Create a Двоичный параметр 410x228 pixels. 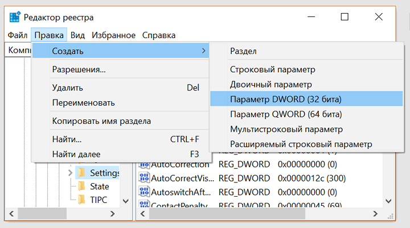coord(306,84)
